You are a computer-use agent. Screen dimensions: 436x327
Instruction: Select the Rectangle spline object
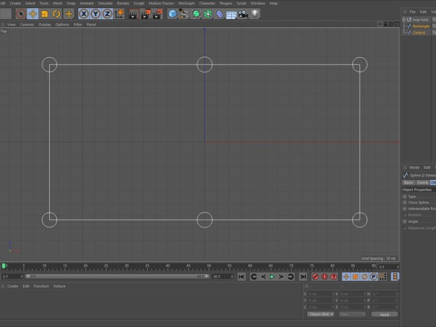[x=421, y=26]
